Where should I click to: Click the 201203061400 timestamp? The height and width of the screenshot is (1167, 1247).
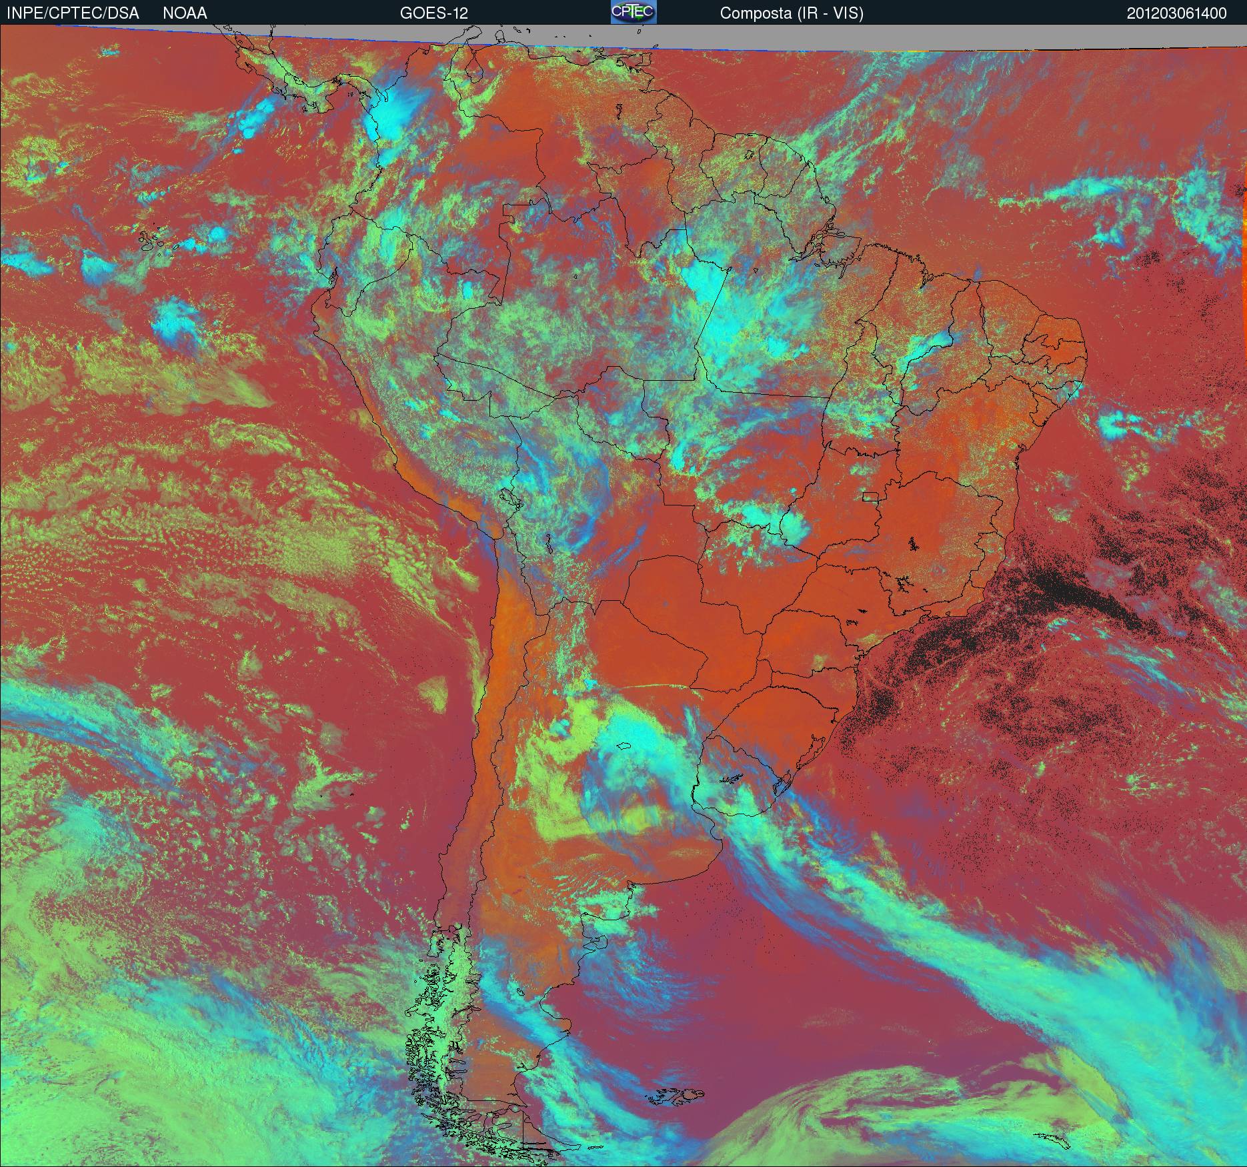(1176, 13)
